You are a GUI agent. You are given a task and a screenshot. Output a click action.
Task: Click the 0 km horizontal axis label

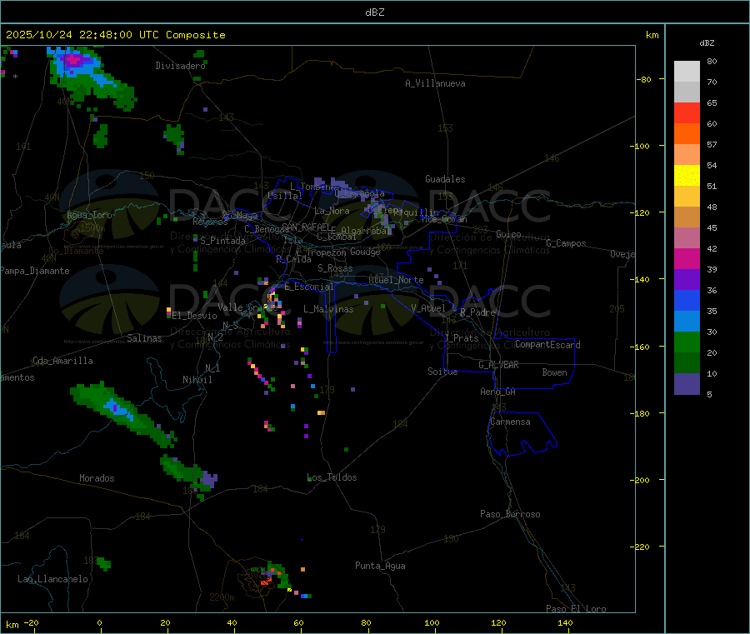[x=99, y=623]
